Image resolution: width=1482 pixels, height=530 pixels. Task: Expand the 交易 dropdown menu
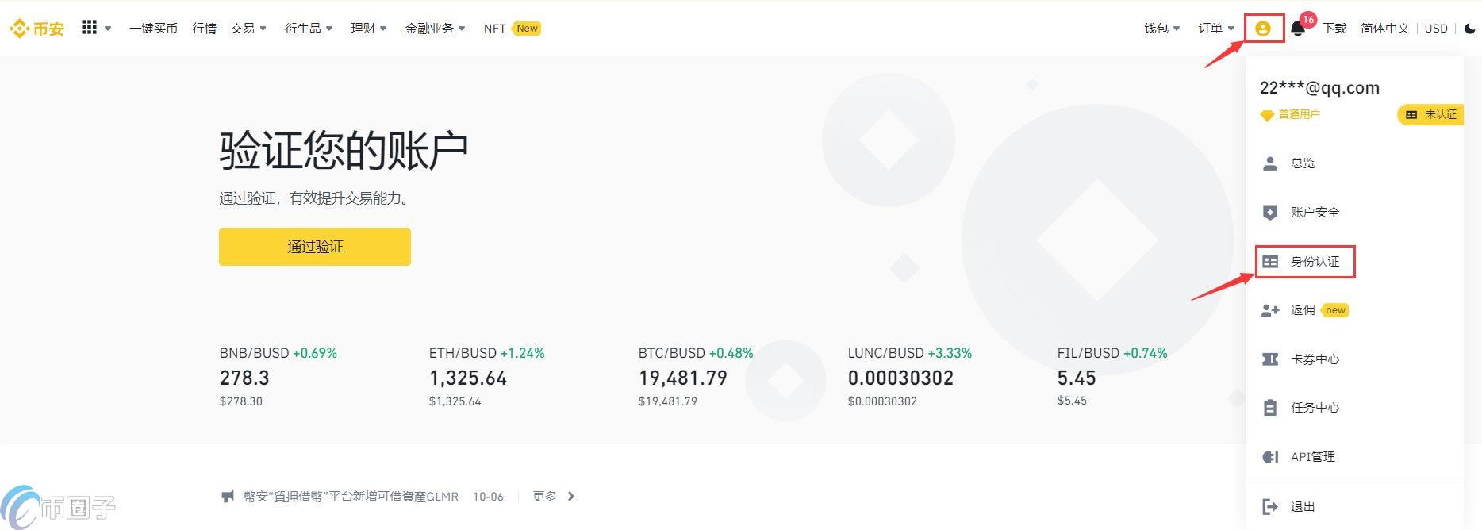[x=248, y=29]
